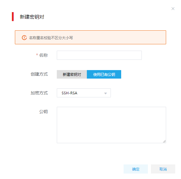
Task: Click the 创建方式 field label
Action: pos(39,74)
